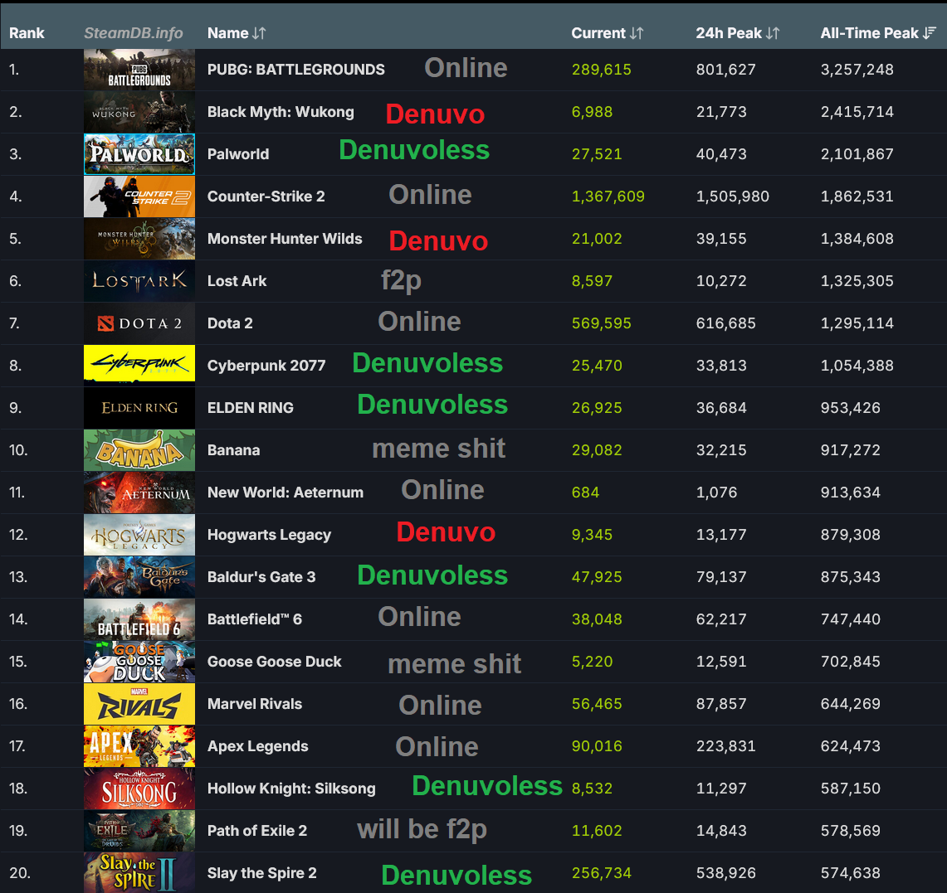Select 24h peak value 801,627
The width and height of the screenshot is (947, 893).
point(726,70)
